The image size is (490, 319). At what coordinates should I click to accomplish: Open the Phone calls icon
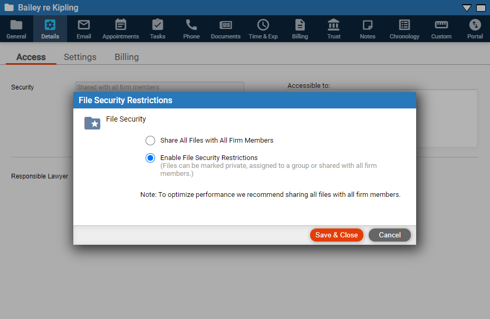191,25
